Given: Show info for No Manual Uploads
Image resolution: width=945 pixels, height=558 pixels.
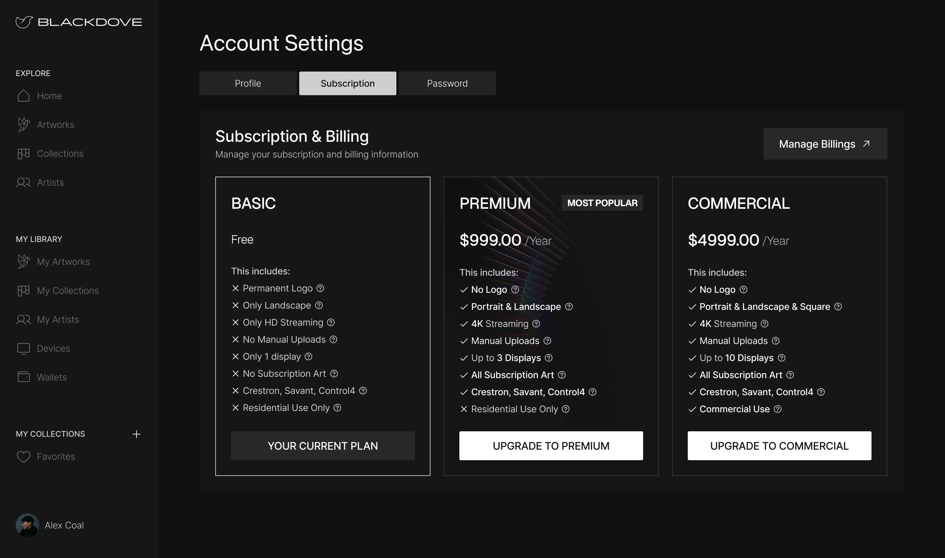Looking at the screenshot, I should (x=333, y=339).
